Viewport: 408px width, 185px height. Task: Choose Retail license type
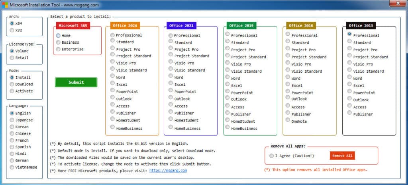tap(12, 58)
